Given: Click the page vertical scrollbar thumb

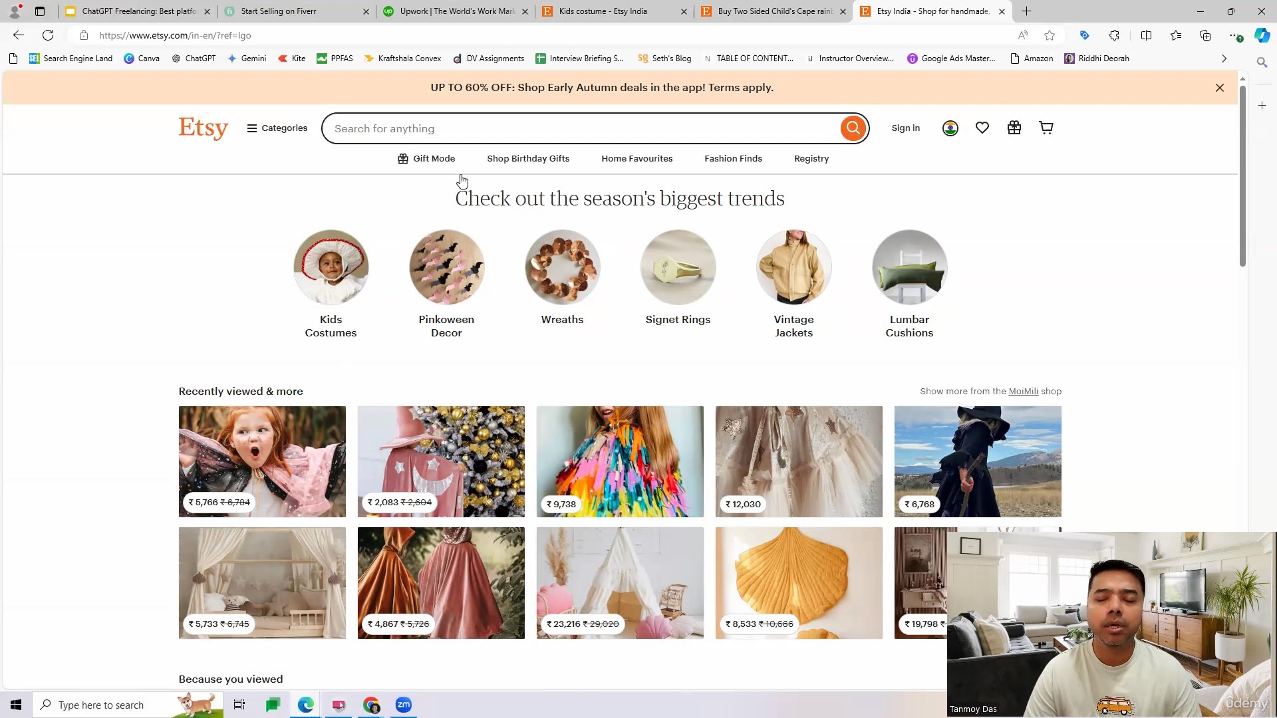Looking at the screenshot, I should [1242, 176].
